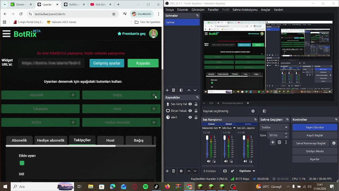The height and width of the screenshot is (191, 339).
Task: Expand Host test button plus
Action: 154,109
